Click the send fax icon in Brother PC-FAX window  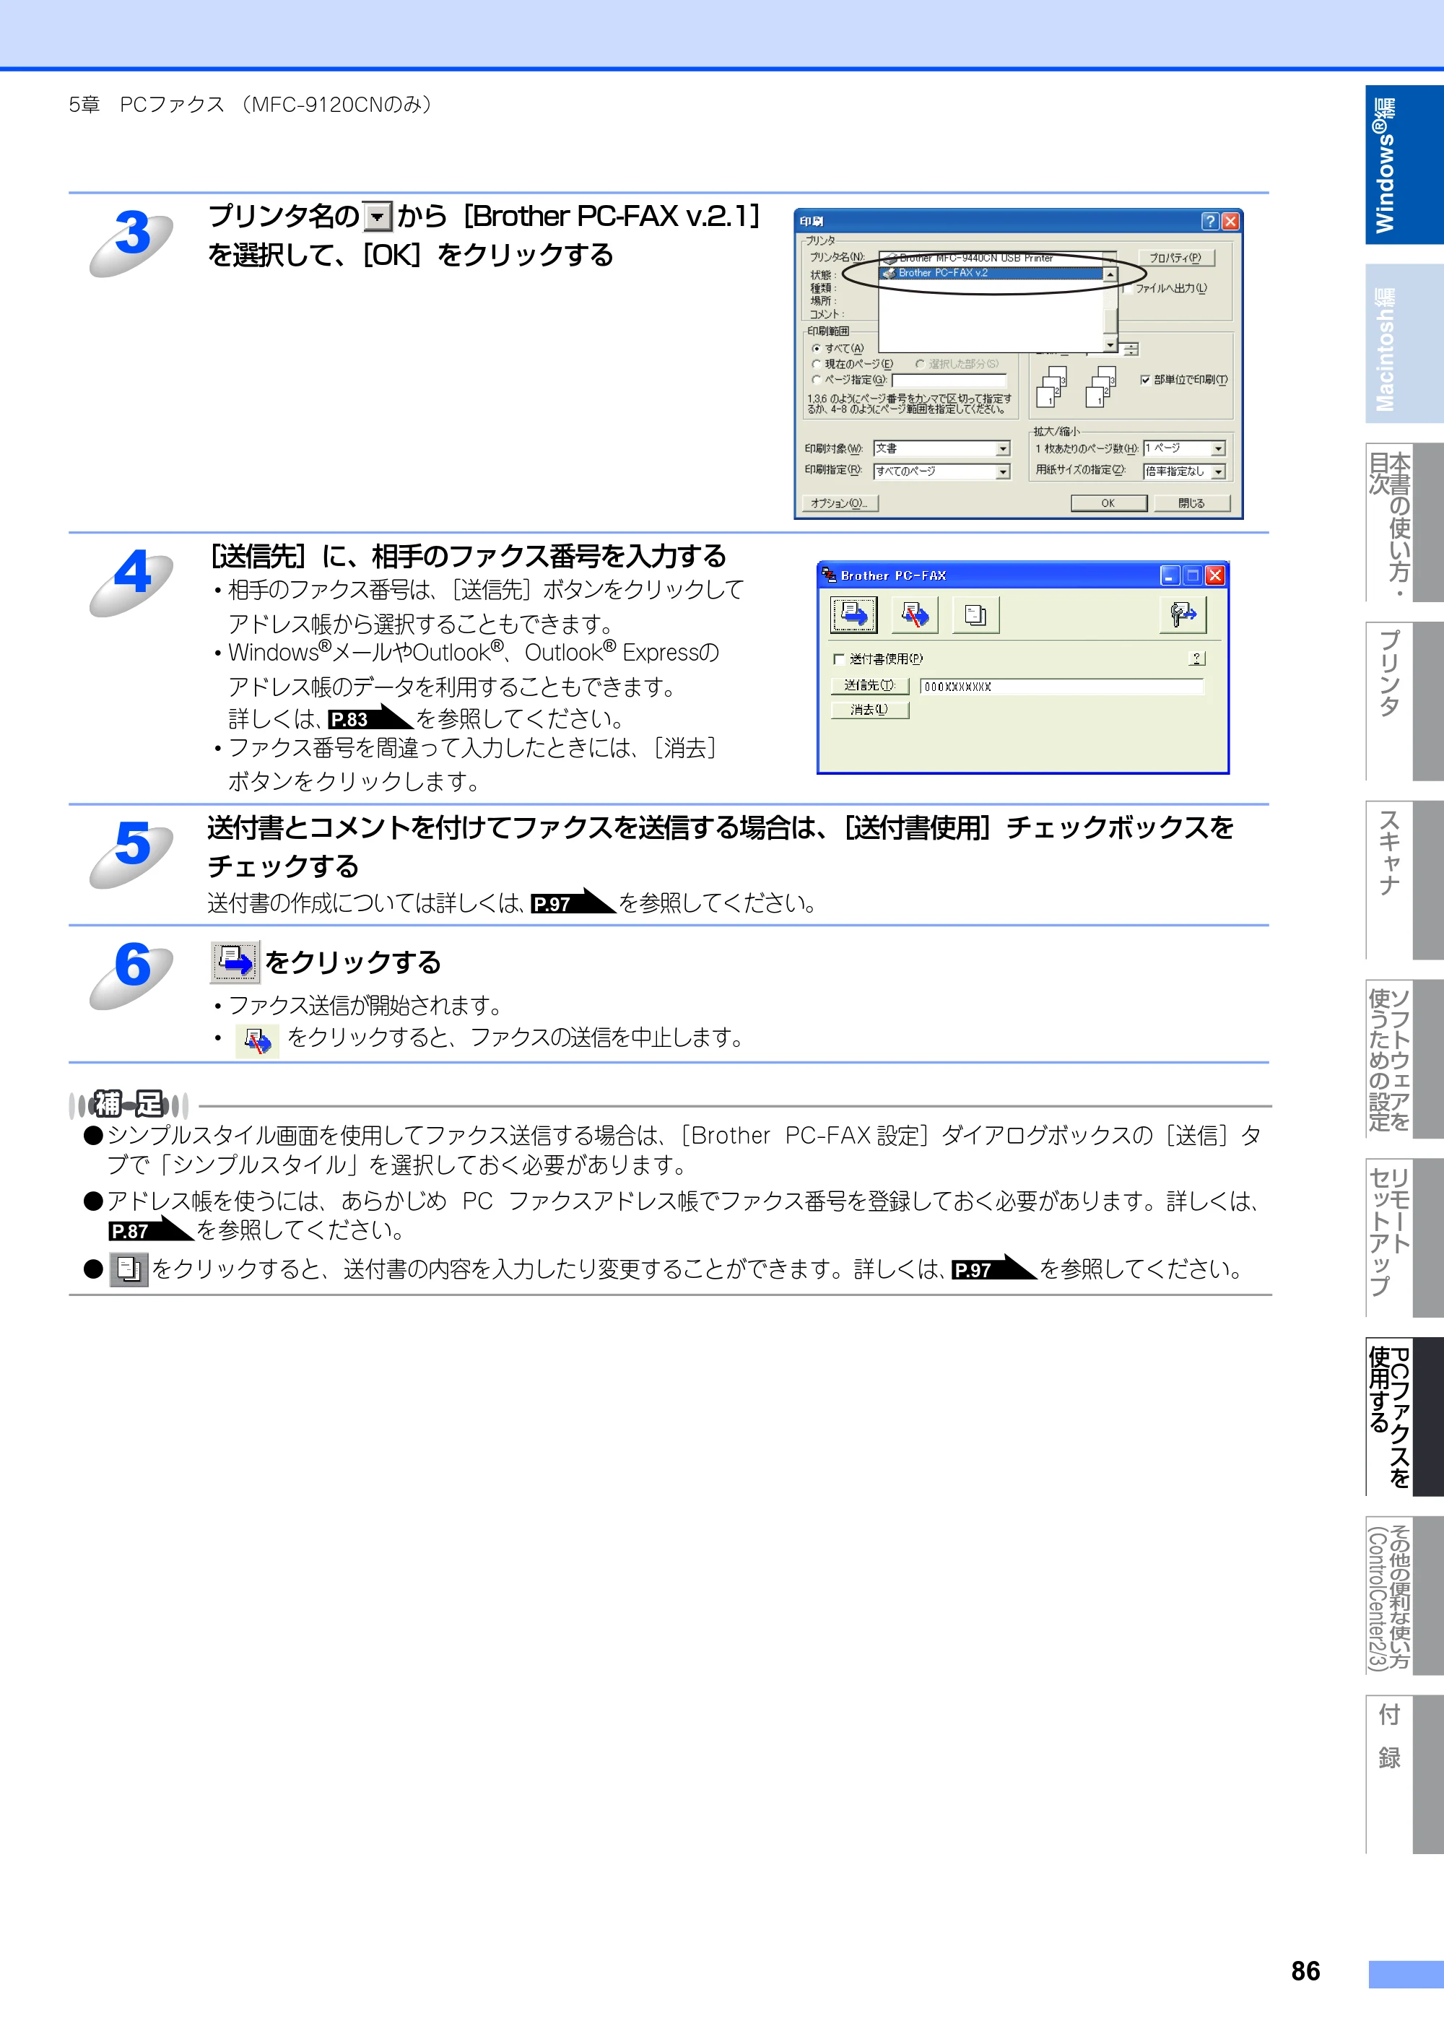click(853, 614)
